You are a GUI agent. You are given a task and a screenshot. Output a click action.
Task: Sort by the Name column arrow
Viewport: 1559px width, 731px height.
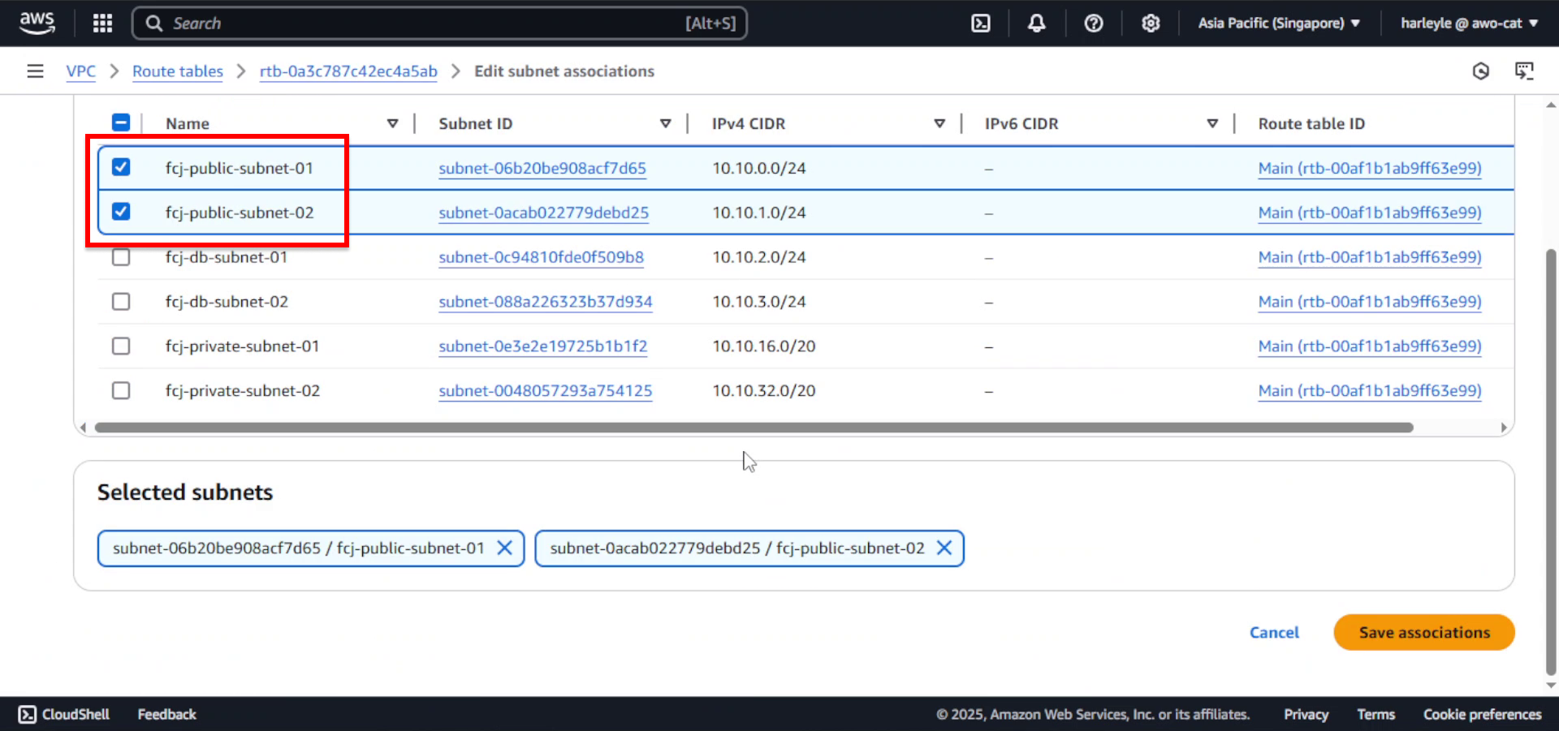pyautogui.click(x=392, y=124)
